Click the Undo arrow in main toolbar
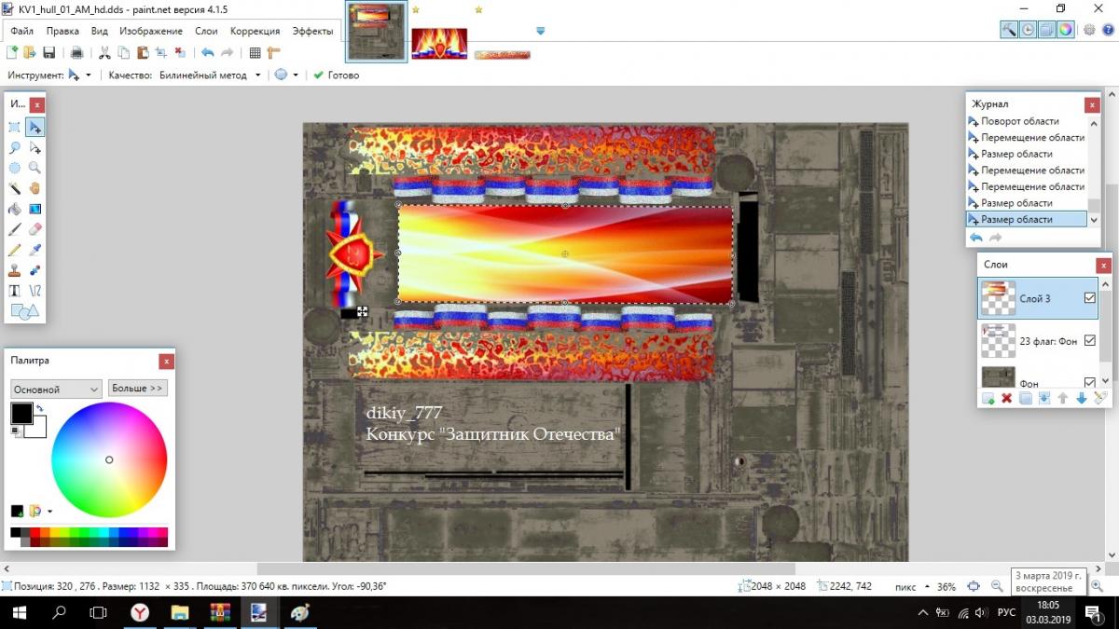 (x=207, y=53)
